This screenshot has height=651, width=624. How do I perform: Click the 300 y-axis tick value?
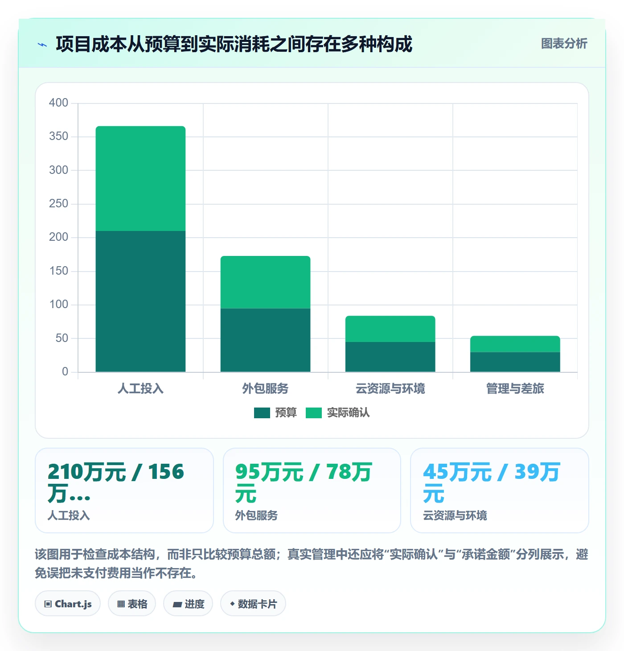59,170
